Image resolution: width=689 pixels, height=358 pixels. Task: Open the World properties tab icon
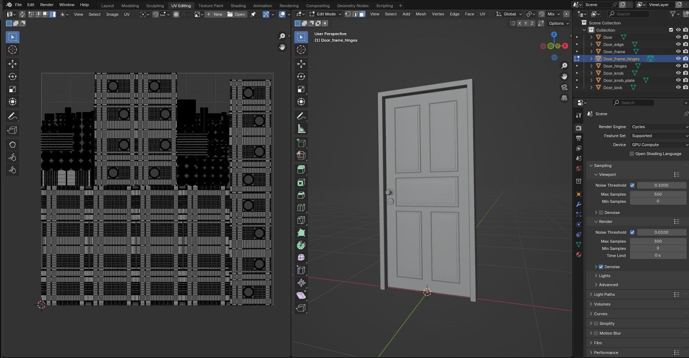pyautogui.click(x=578, y=168)
